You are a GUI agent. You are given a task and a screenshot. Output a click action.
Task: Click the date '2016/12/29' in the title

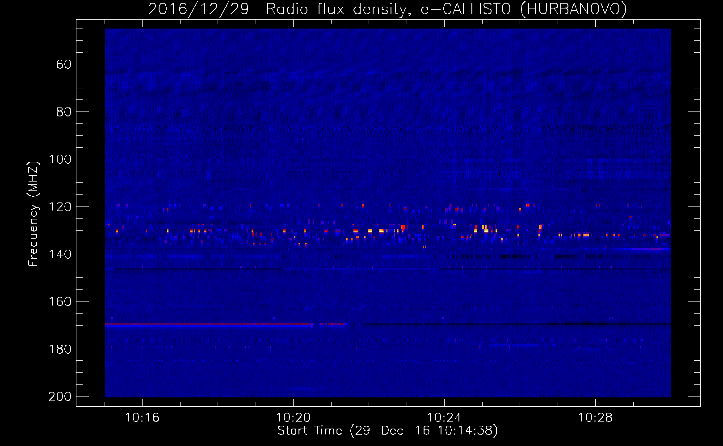click(x=198, y=9)
